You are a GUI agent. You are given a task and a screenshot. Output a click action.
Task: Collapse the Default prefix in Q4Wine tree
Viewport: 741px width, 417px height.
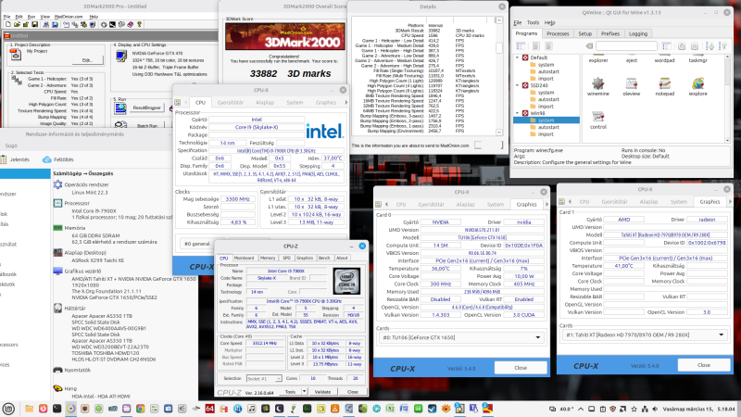coord(518,57)
